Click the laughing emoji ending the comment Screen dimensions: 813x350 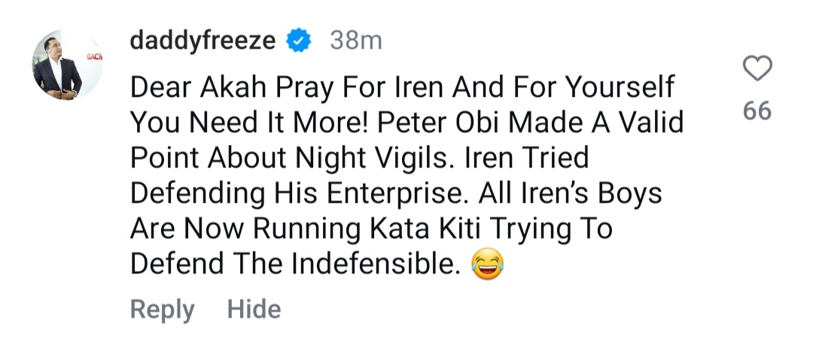tap(486, 264)
